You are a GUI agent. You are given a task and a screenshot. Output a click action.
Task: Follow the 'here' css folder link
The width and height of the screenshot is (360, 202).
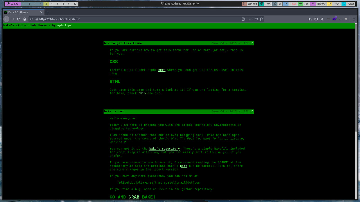coord(162,70)
